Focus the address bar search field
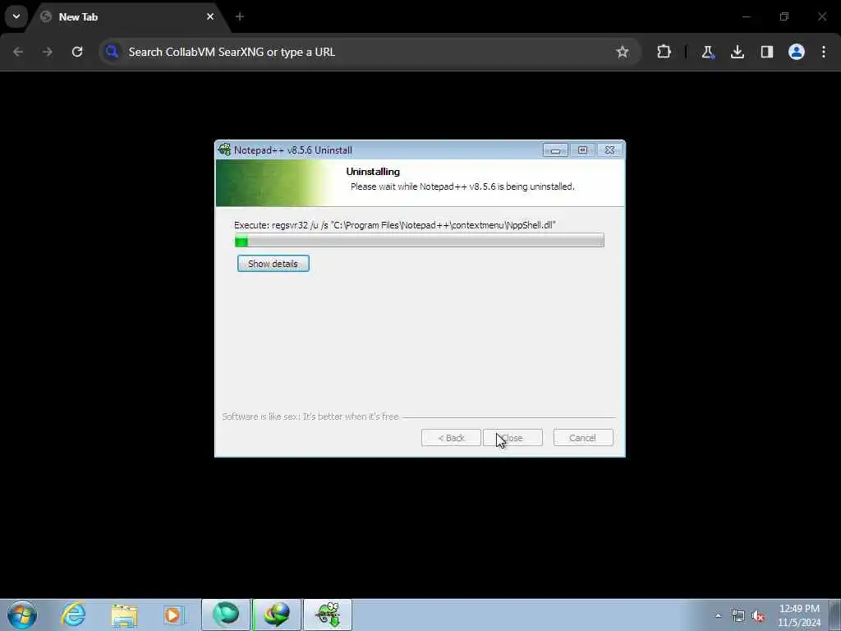841x631 pixels. coord(370,52)
